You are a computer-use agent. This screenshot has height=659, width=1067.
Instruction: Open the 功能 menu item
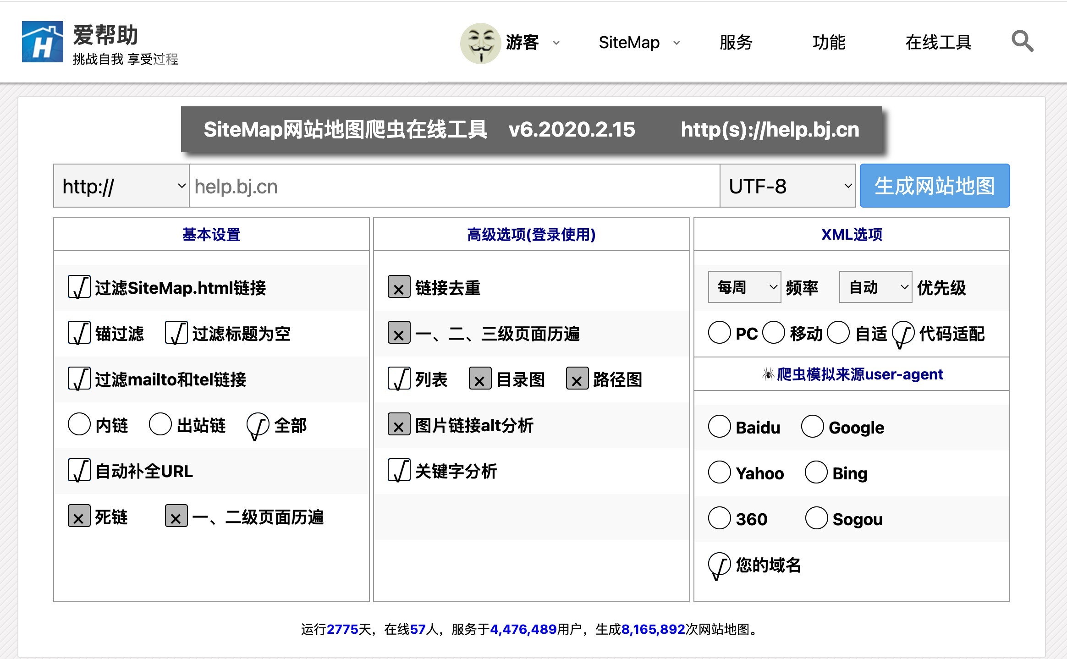(x=829, y=43)
